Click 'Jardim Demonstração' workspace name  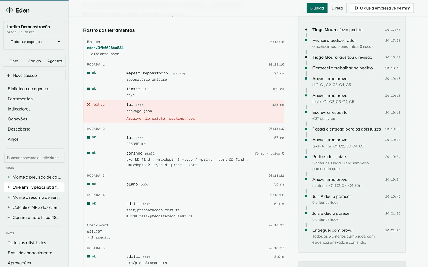(28, 27)
